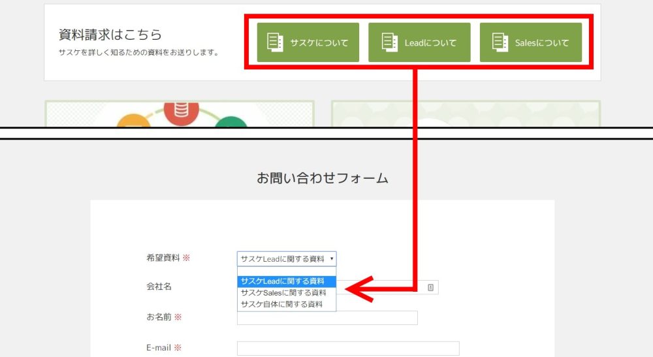Viewport: 653px width, 357px height.
Task: Click the orange circle icon in the diagram
Action: click(129, 123)
